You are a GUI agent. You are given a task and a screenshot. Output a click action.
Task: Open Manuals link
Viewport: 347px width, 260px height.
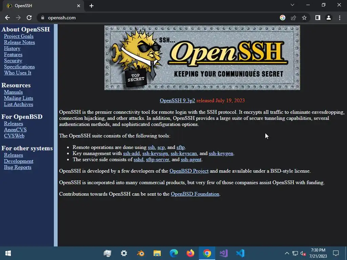click(13, 92)
